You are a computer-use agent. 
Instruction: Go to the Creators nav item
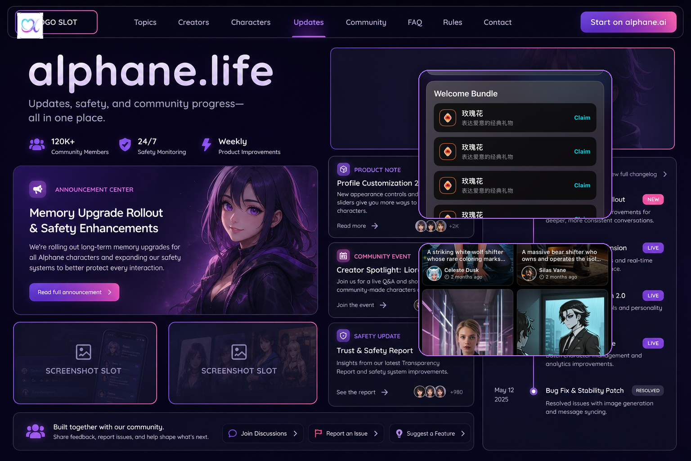pos(193,22)
